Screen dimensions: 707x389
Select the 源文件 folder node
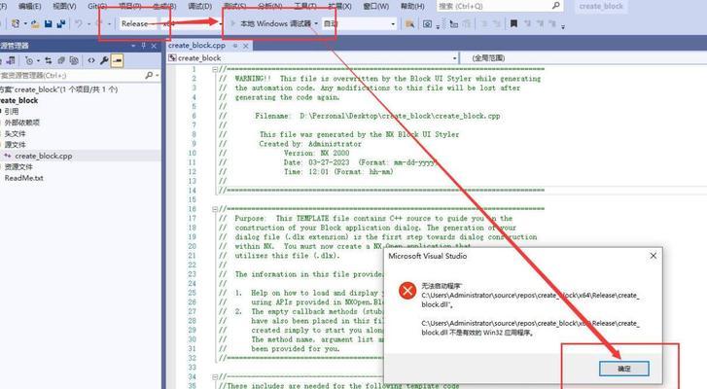tap(15, 145)
